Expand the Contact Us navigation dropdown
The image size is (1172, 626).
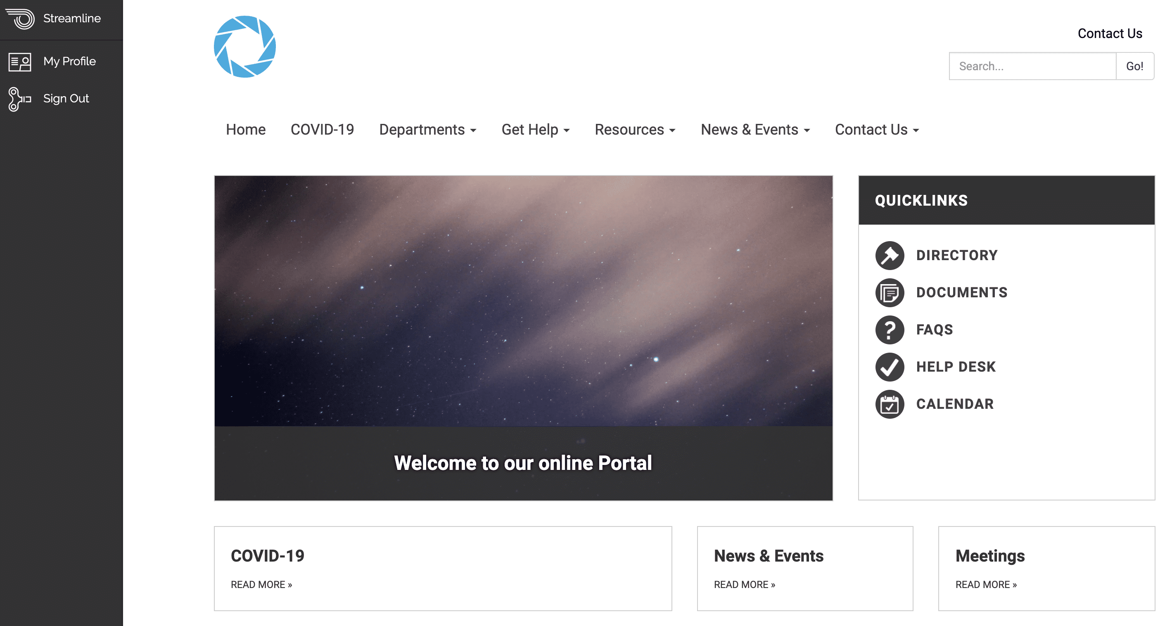click(876, 130)
